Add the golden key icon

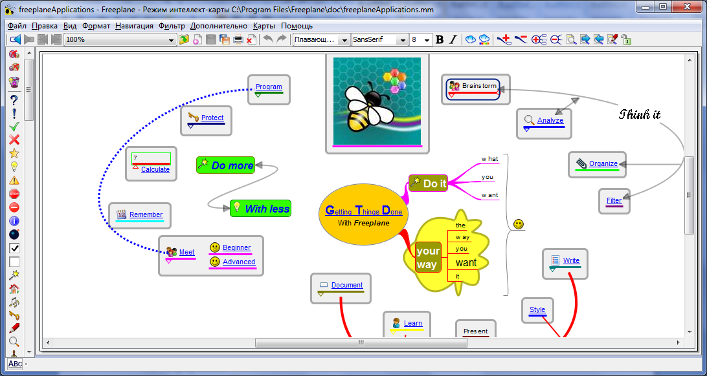[14, 315]
